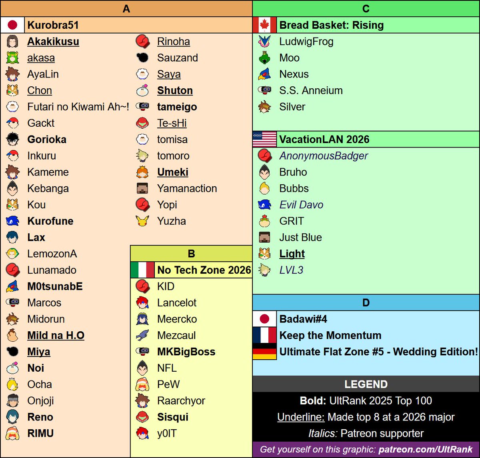Open the patreon.com/UltRank link
Image resolution: width=480 pixels, height=458 pixels.
(x=426, y=449)
